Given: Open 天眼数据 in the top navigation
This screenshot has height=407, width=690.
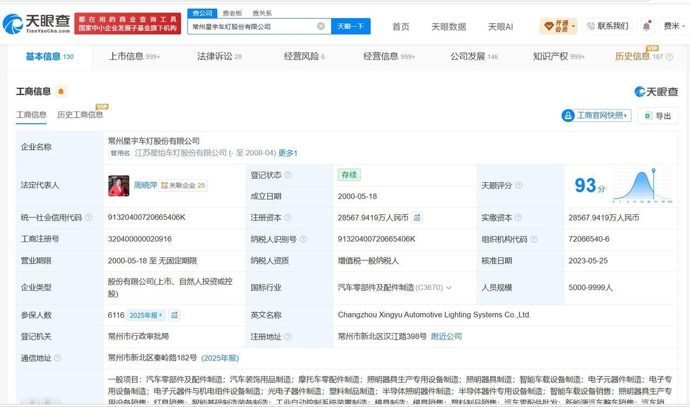Looking at the screenshot, I should pyautogui.click(x=448, y=26).
